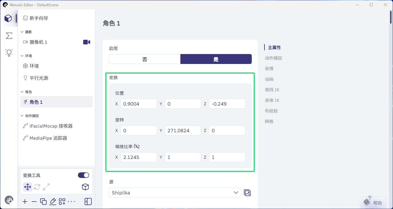Image resolution: width=393 pixels, height=209 pixels.
Task: Jump to 网格 section
Action: [x=269, y=121]
